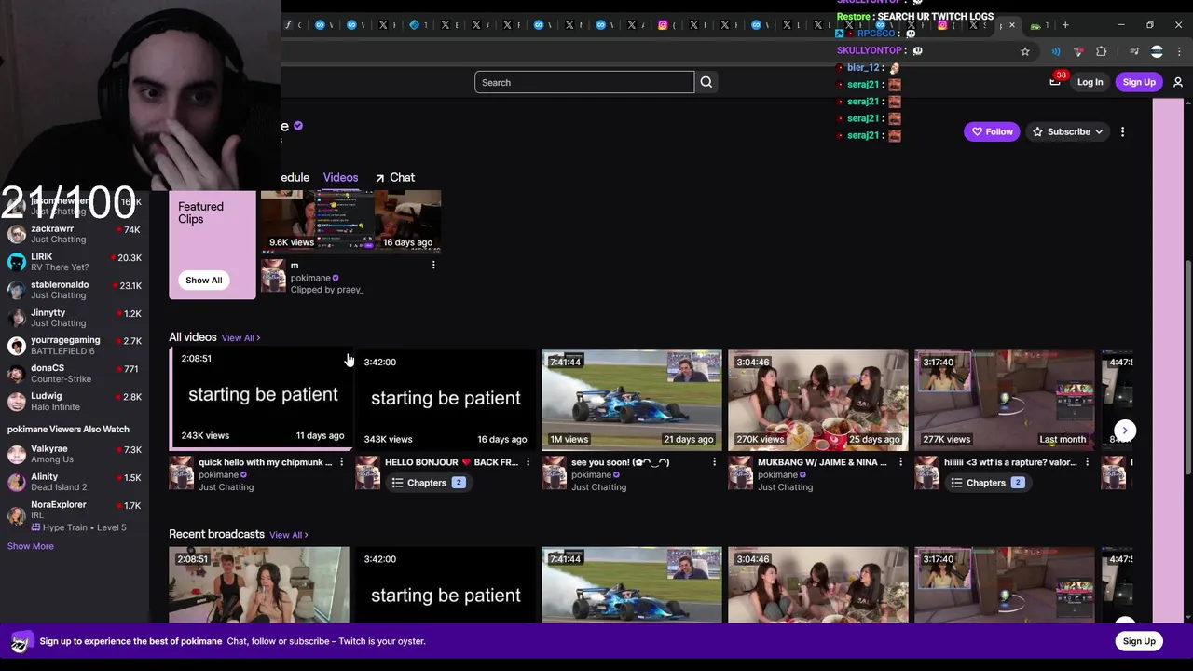This screenshot has height=671, width=1193.
Task: Open browser three-dot menu
Action: tap(1179, 51)
